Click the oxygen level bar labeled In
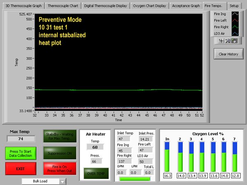Viewport: 247px width, 185px height. [167, 157]
